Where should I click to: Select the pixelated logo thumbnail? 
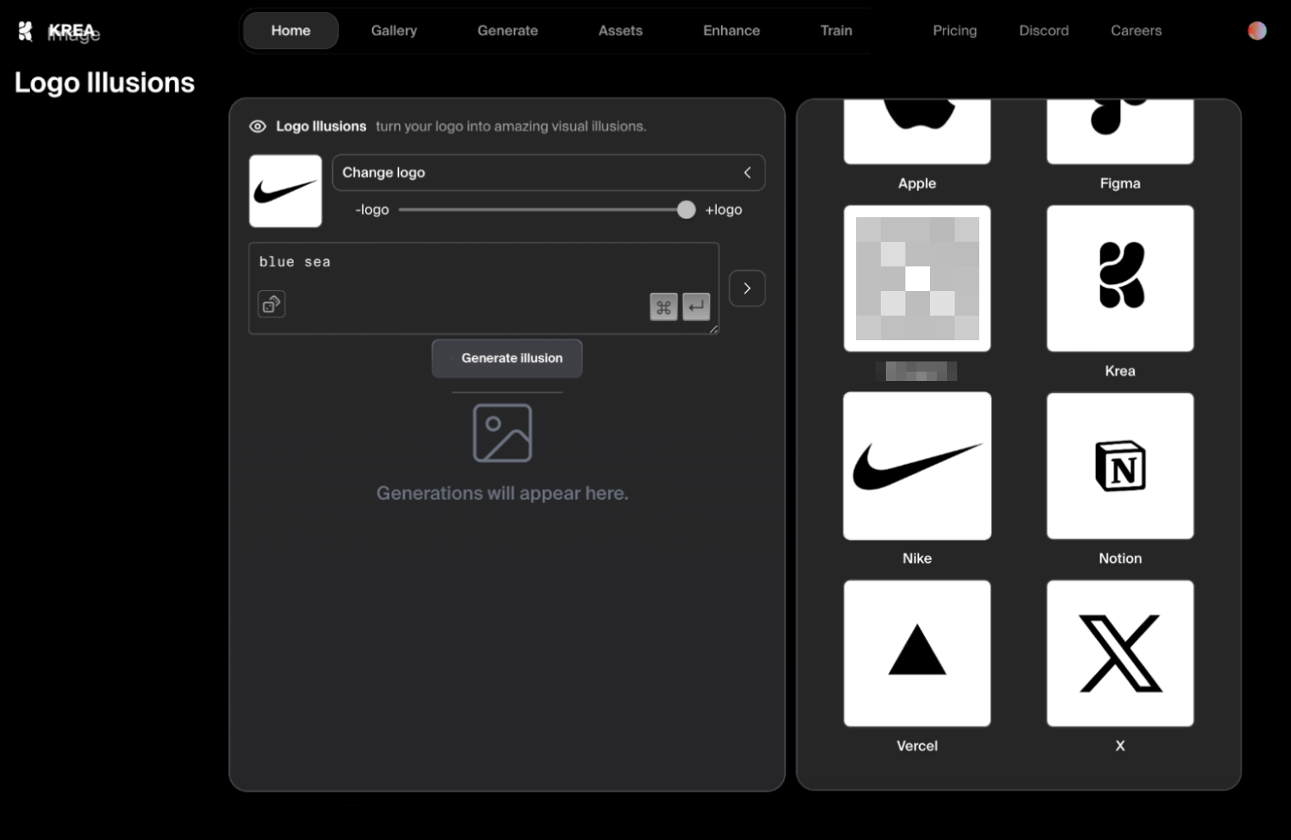pos(917,278)
